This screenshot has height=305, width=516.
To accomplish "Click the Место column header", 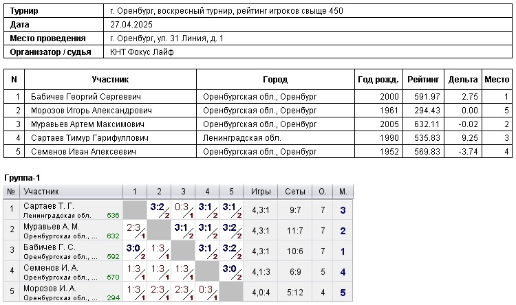I will (x=497, y=80).
